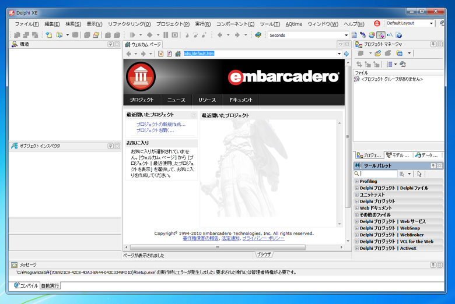Expand Delphi プロジェクト | ActiveX category
The height and width of the screenshot is (304, 455).
[x=356, y=248]
